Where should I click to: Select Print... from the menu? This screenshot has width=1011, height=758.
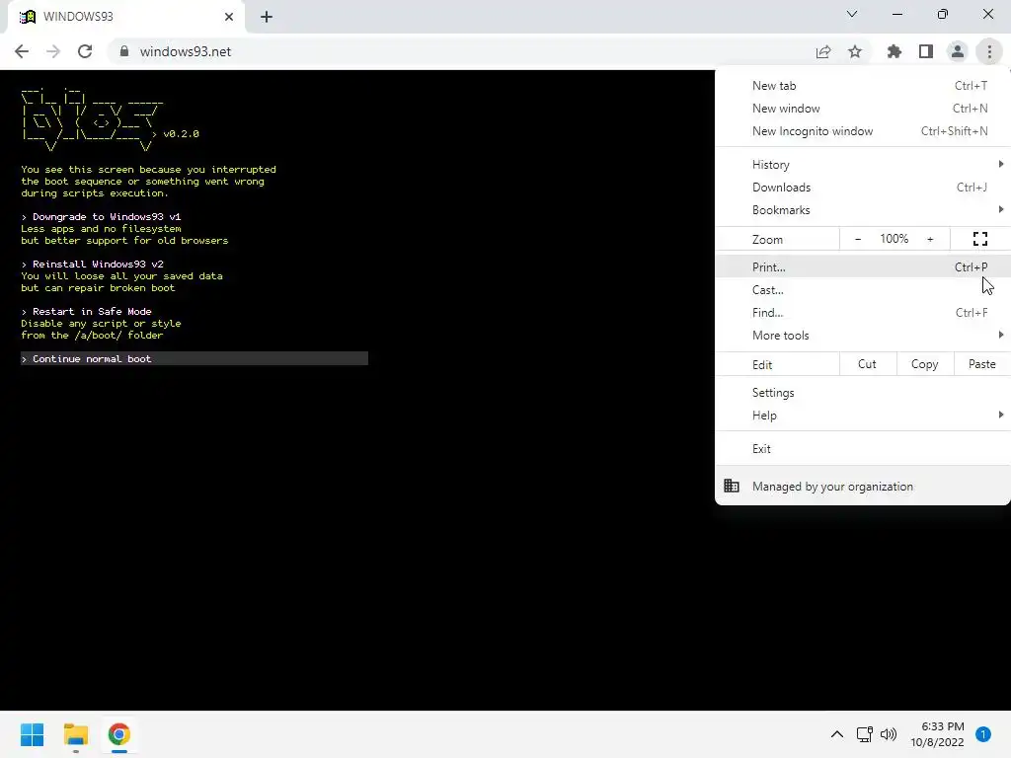[863, 266]
